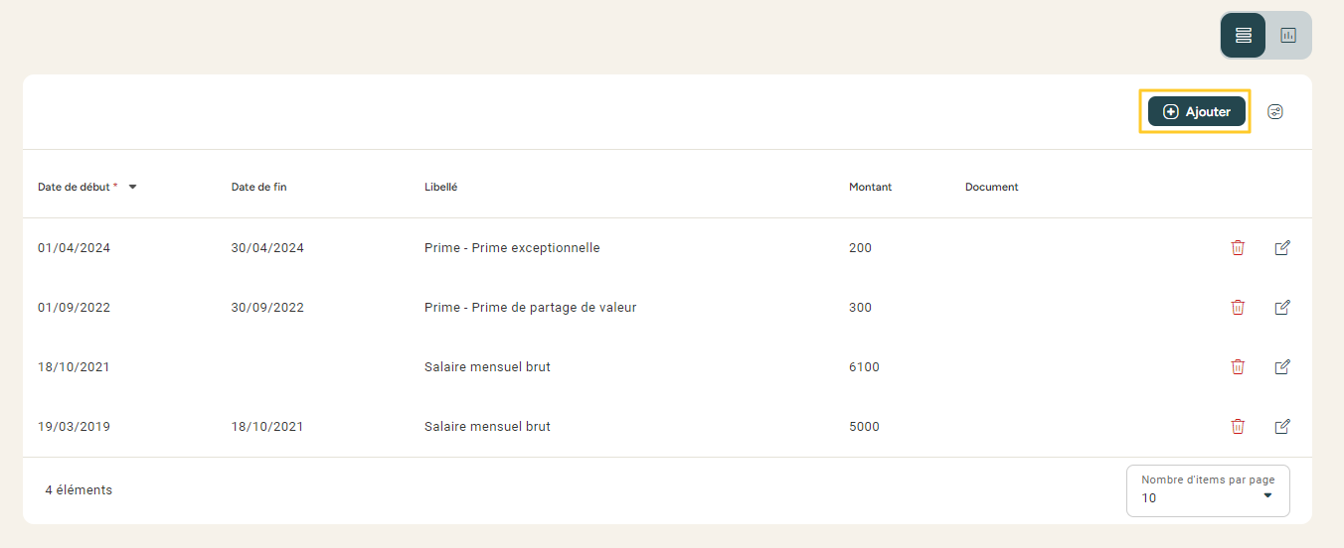Sort by Date de fin column header
Viewport: 1344px width, 548px height.
coord(258,187)
